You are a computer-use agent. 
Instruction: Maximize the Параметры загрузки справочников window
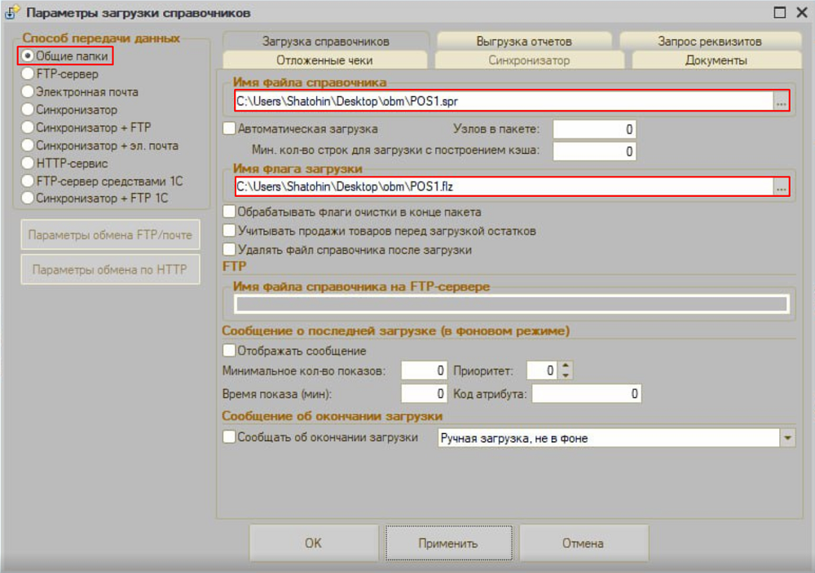coord(779,12)
